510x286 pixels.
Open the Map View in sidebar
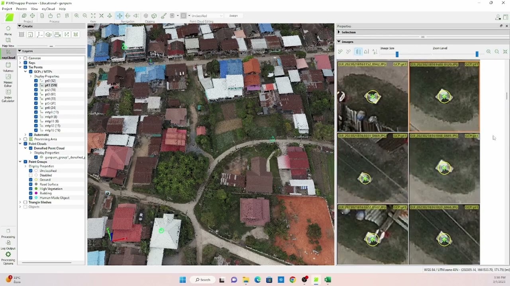[x=8, y=43]
